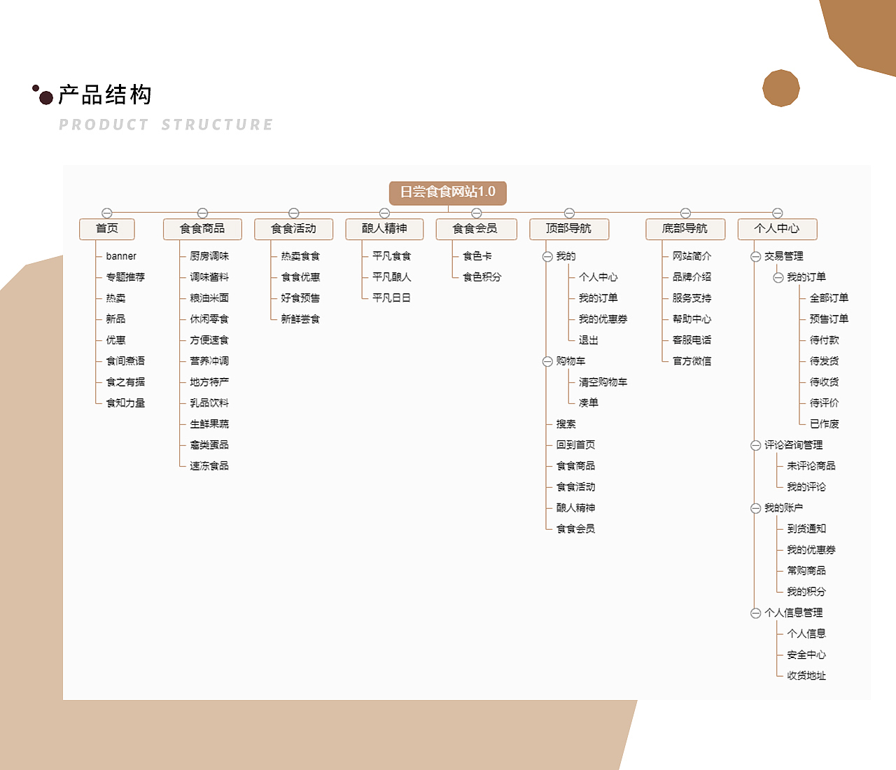Click the 热卖食食 item

(x=300, y=256)
